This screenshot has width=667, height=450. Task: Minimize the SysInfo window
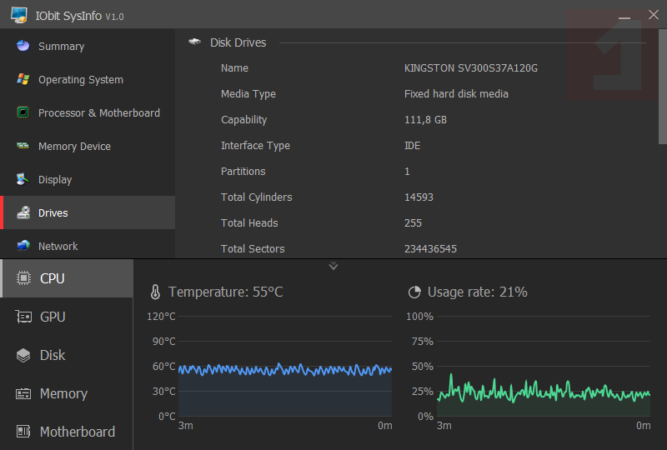tap(625, 15)
